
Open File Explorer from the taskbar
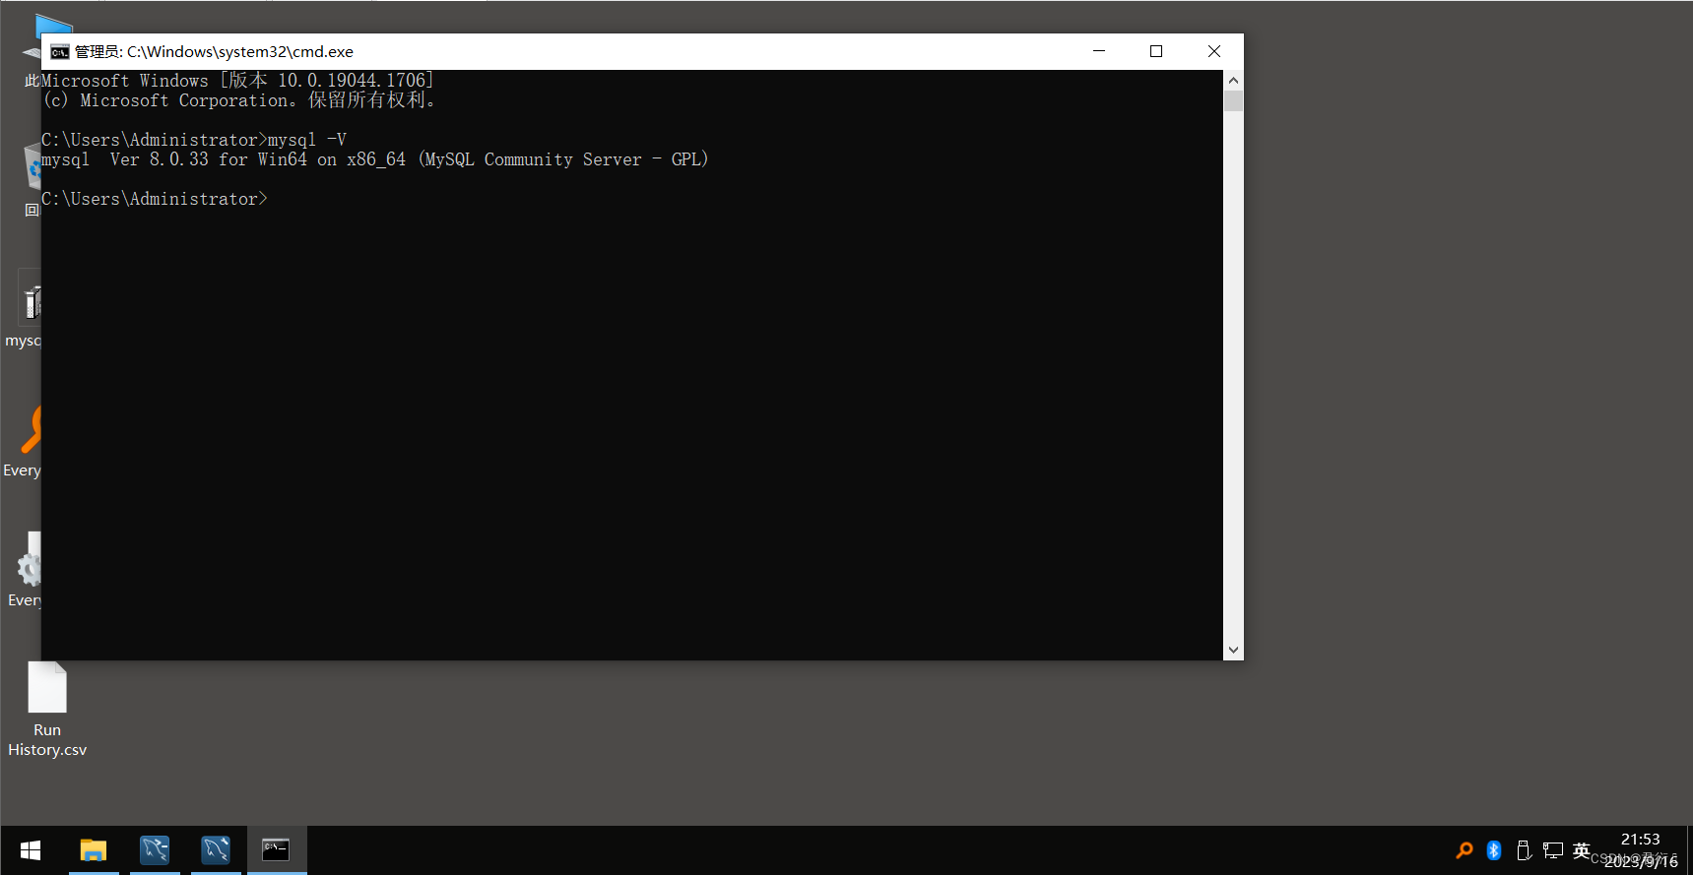[94, 850]
